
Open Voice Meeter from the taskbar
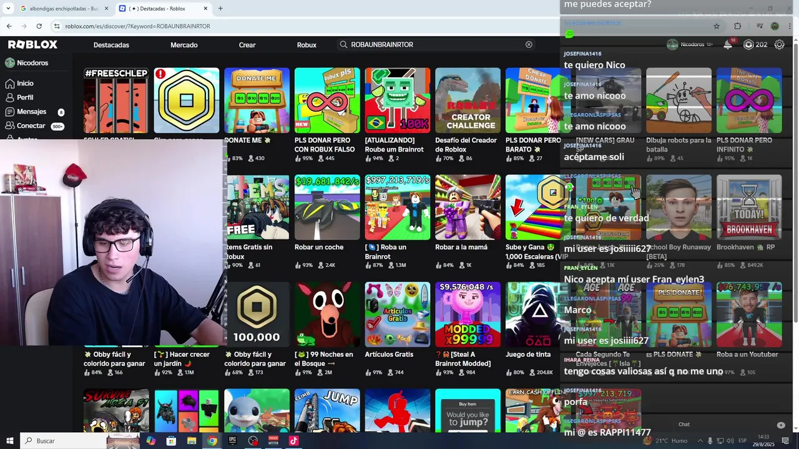coord(273,441)
